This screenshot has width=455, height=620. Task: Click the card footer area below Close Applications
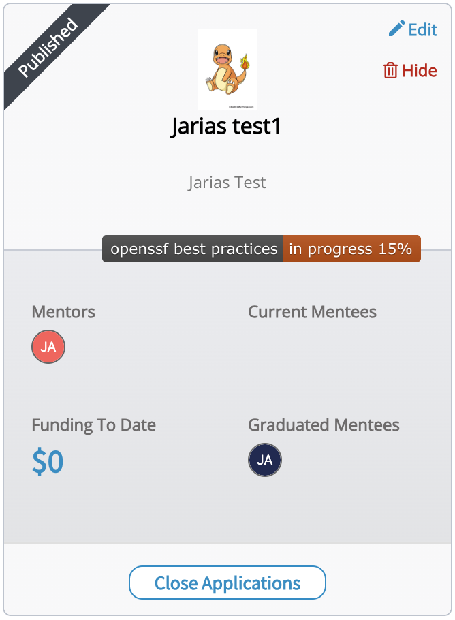tap(227, 610)
